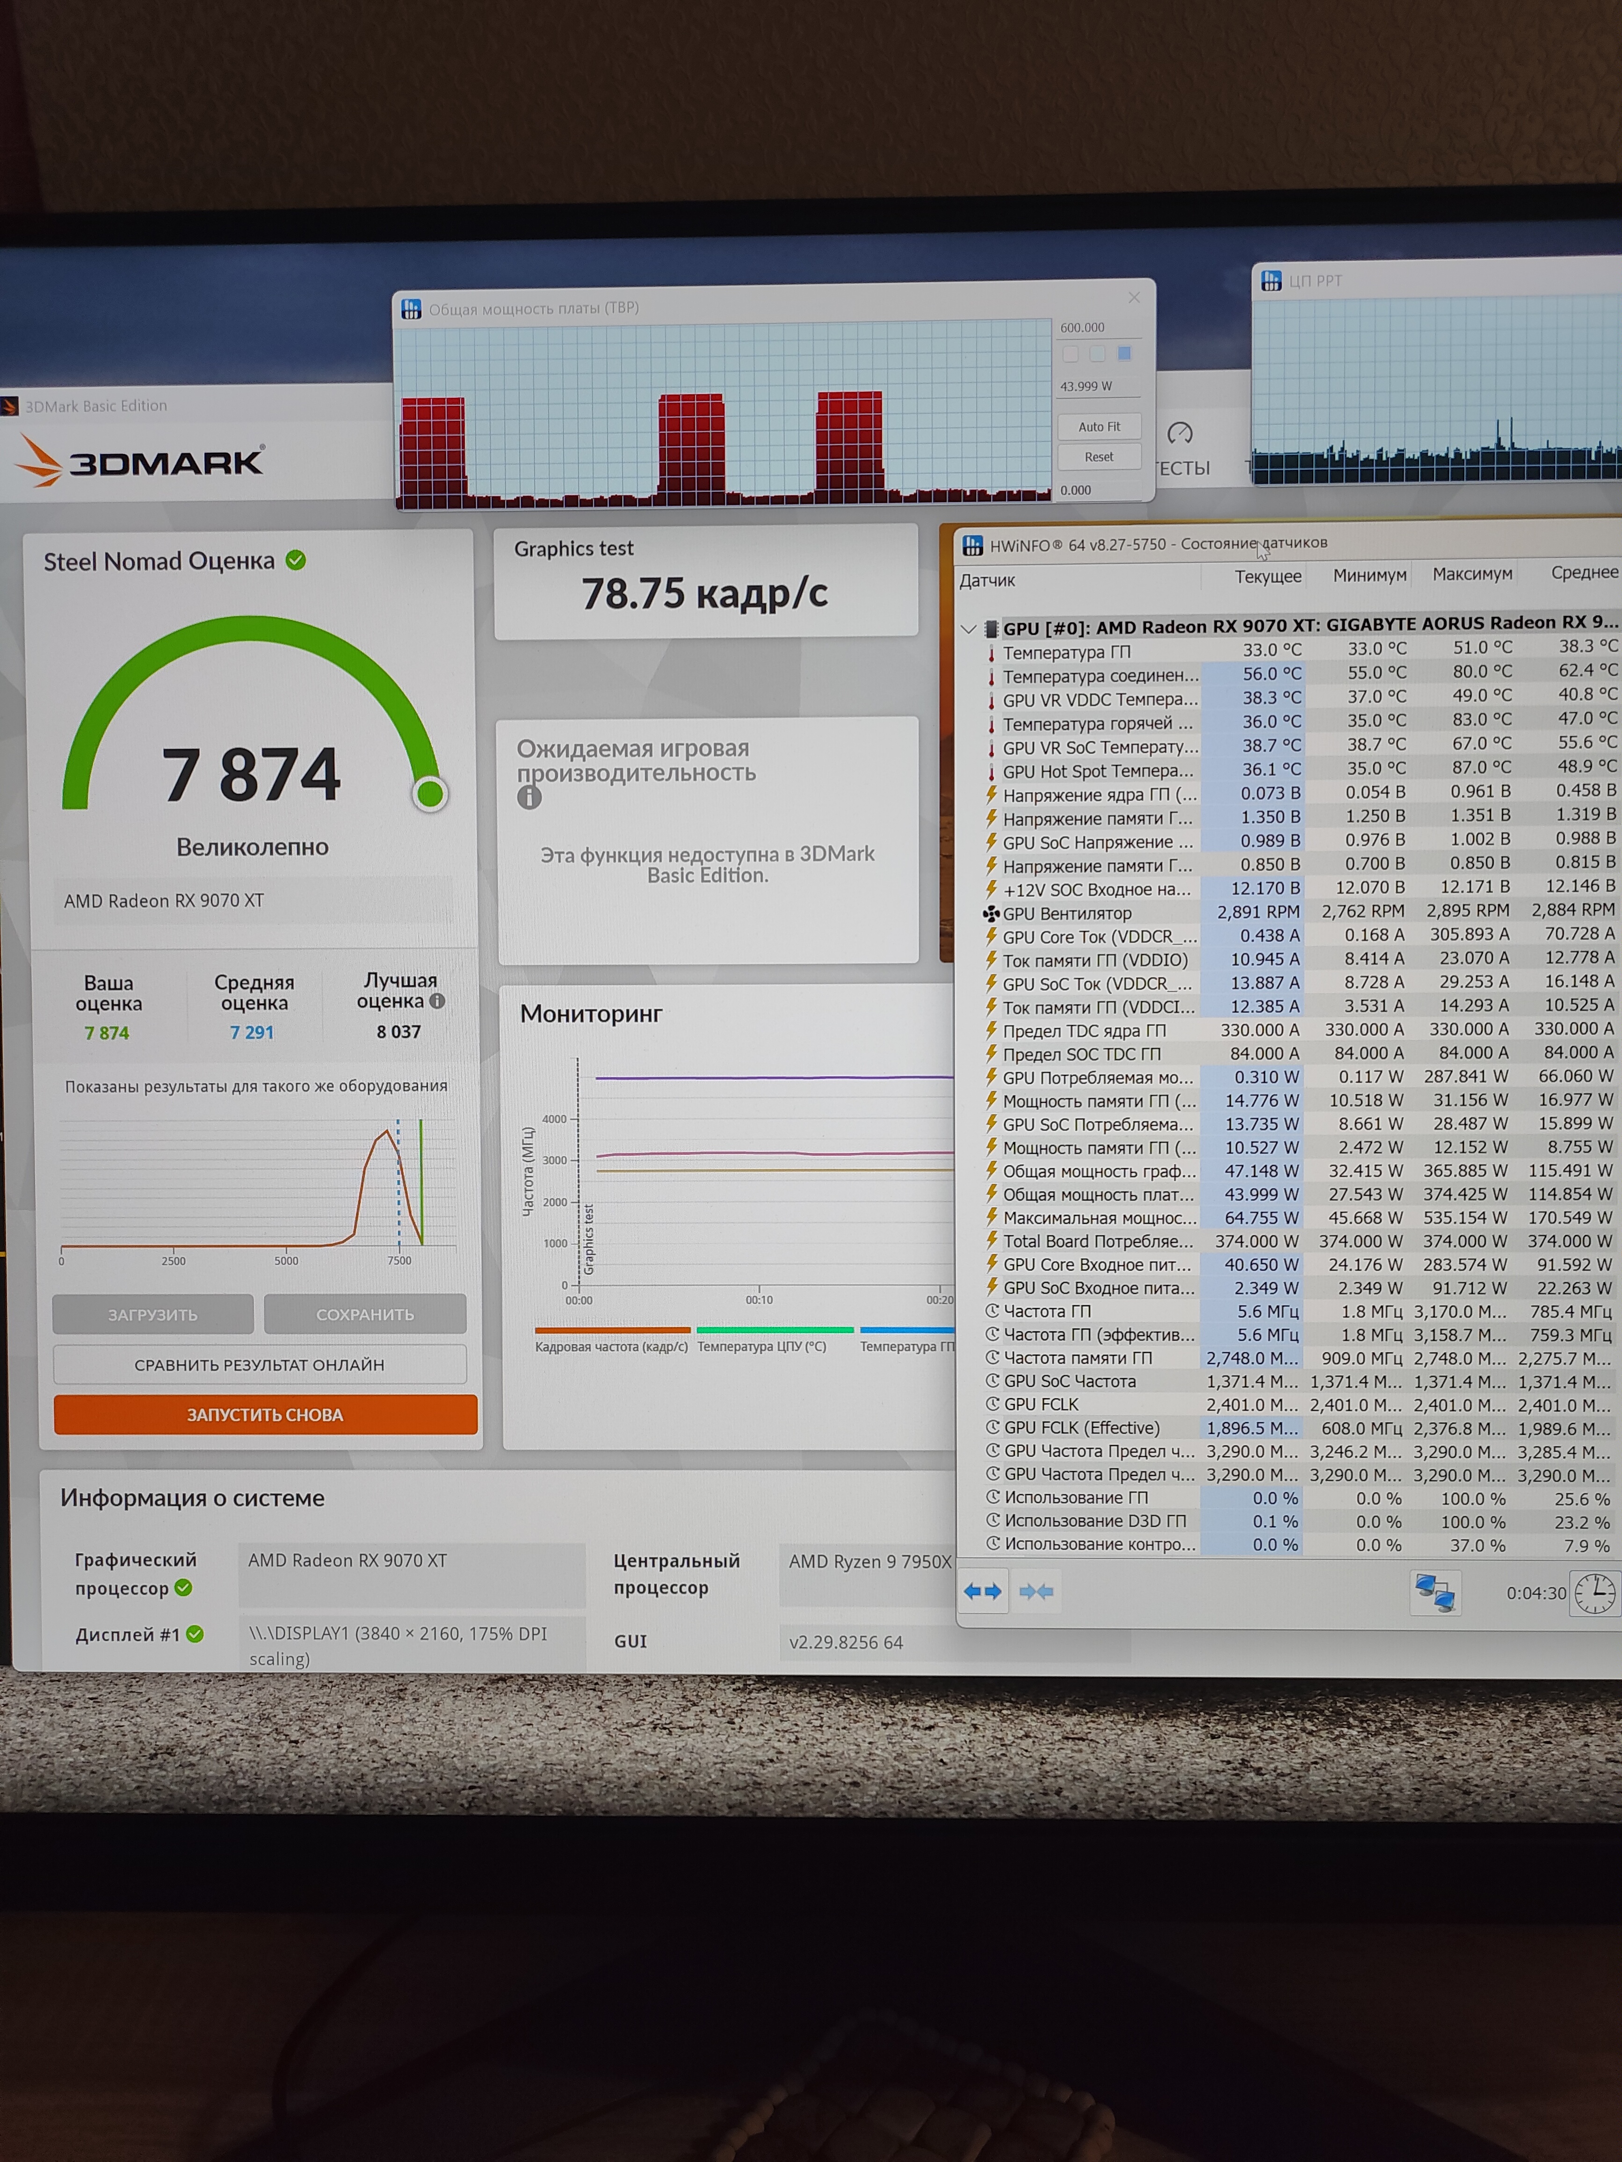Select the blue color box in TBP graph
This screenshot has width=1622, height=2162.
1124,354
